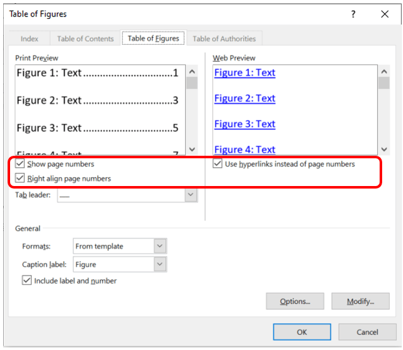The image size is (403, 350).
Task: Close the Table of Figures dialog
Action: coord(385,14)
